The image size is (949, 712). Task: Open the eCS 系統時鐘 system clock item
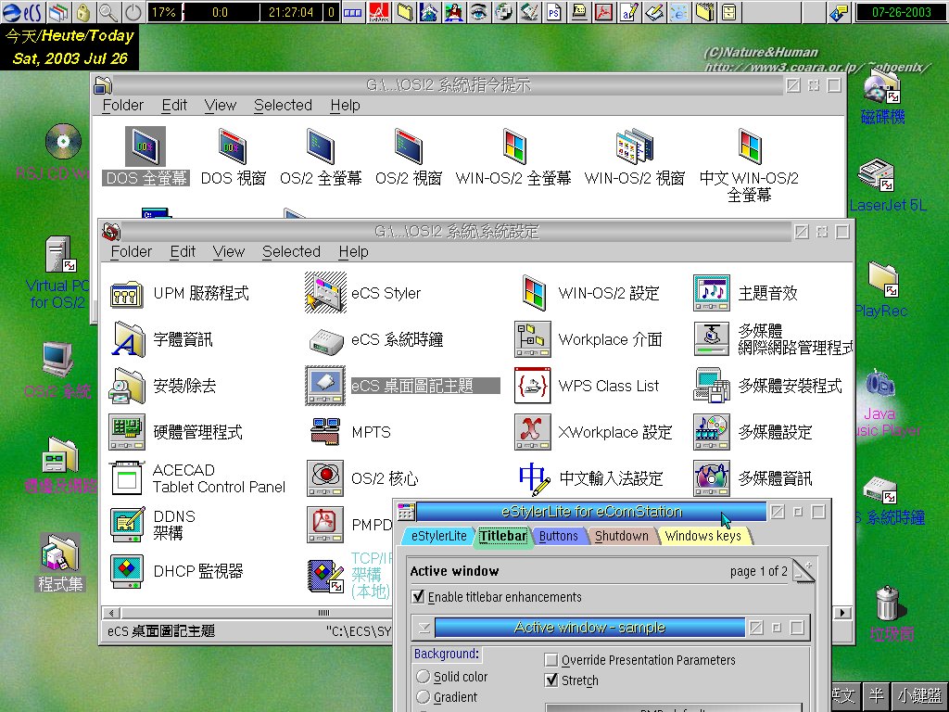point(325,340)
